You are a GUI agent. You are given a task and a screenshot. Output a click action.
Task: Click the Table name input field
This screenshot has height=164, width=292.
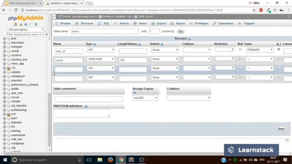pos(104,31)
